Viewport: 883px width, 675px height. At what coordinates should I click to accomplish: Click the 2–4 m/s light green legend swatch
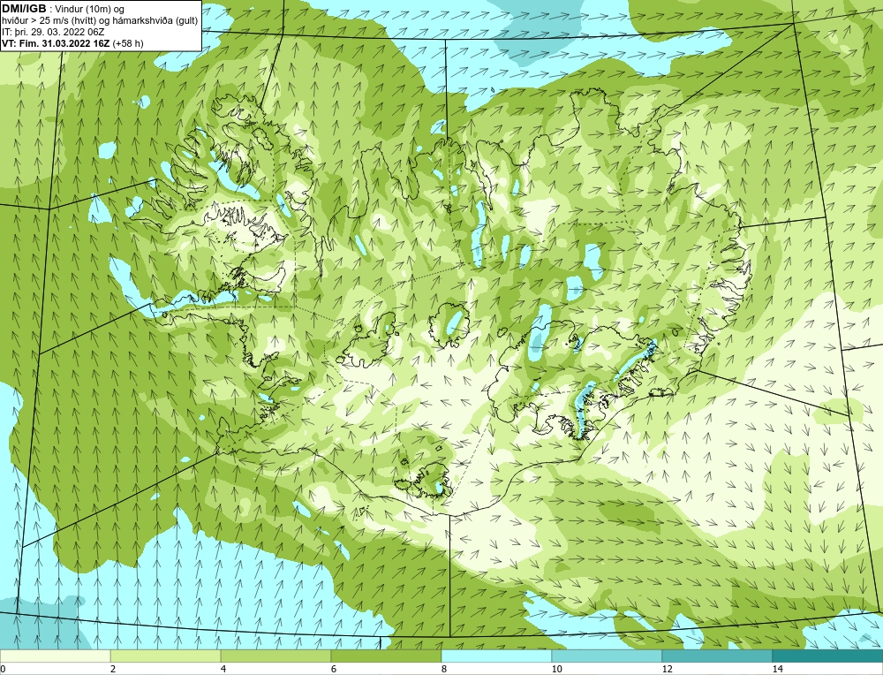166,656
